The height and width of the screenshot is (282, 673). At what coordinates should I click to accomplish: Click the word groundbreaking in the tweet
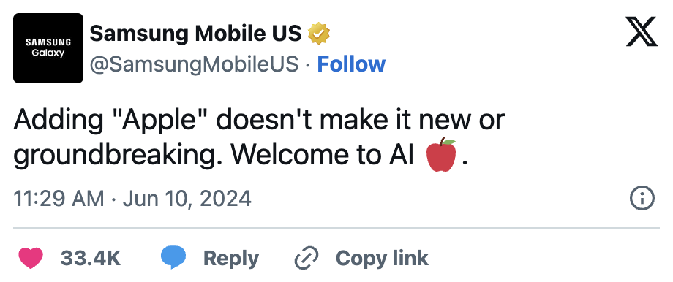point(117,156)
